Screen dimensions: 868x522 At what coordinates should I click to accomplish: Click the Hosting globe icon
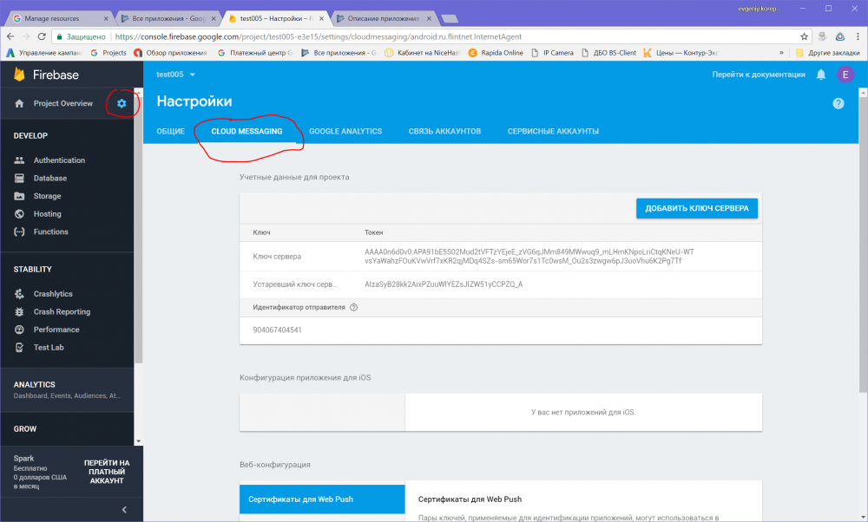pos(19,214)
